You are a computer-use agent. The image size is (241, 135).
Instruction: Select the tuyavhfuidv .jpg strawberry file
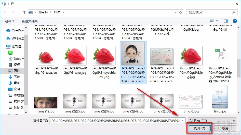[x=104, y=62]
